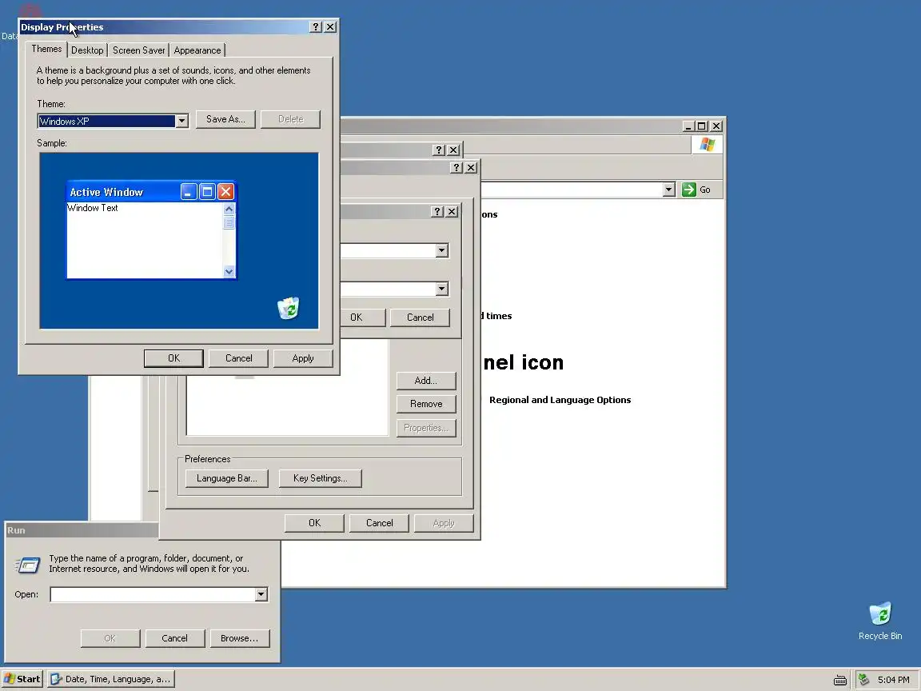Click Apply in Display Properties
This screenshot has height=691, width=921.
coord(303,358)
